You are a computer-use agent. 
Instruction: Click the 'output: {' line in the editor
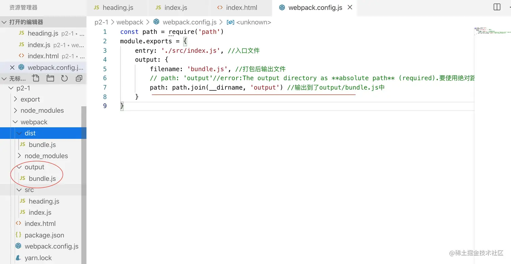tap(152, 60)
